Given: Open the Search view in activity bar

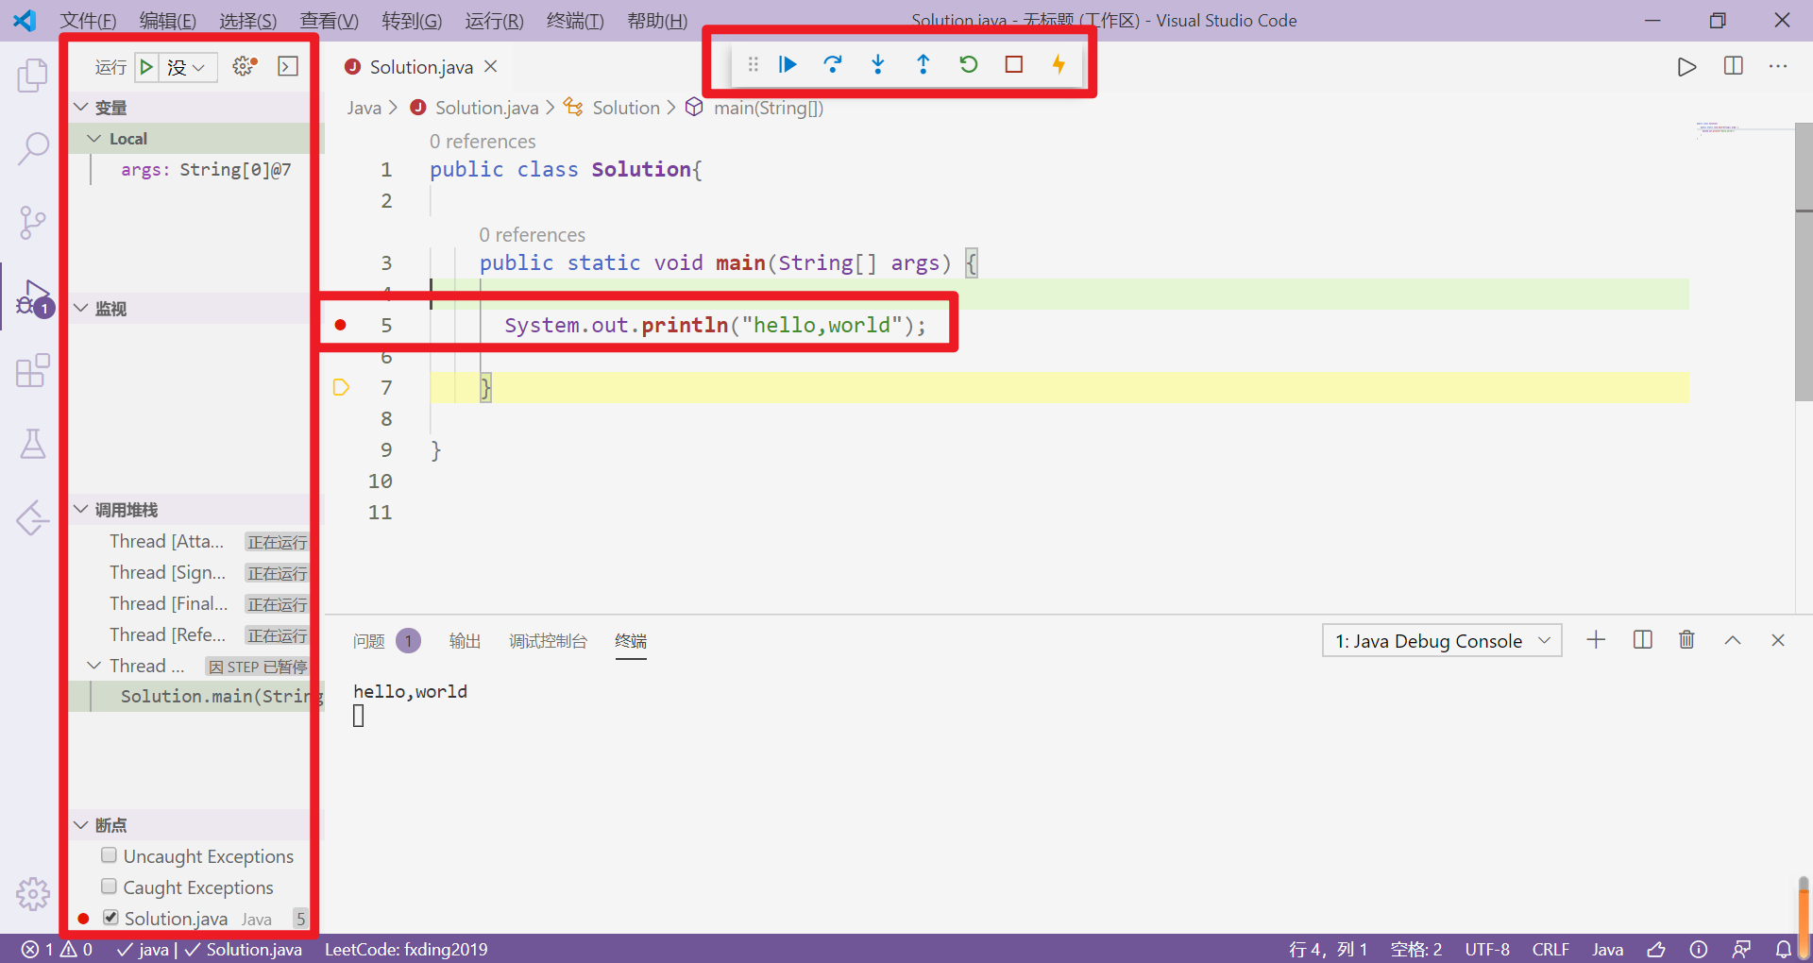Looking at the screenshot, I should click(x=32, y=149).
